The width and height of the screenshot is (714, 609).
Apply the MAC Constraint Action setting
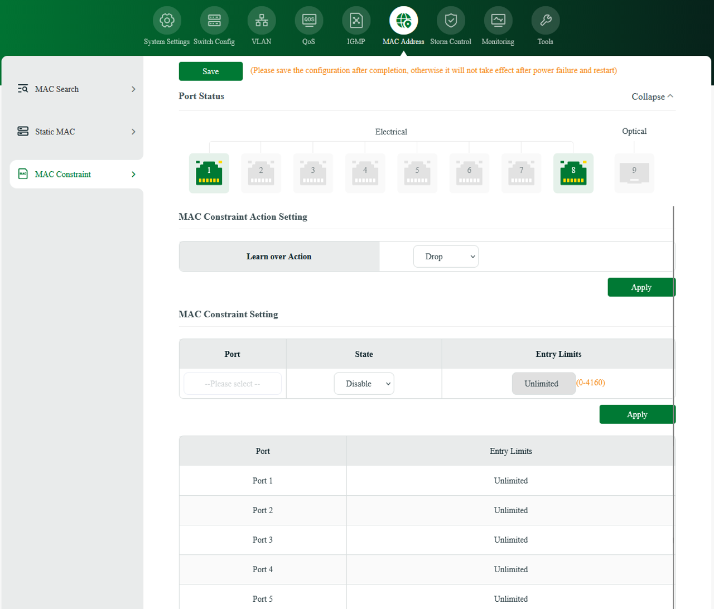click(641, 287)
